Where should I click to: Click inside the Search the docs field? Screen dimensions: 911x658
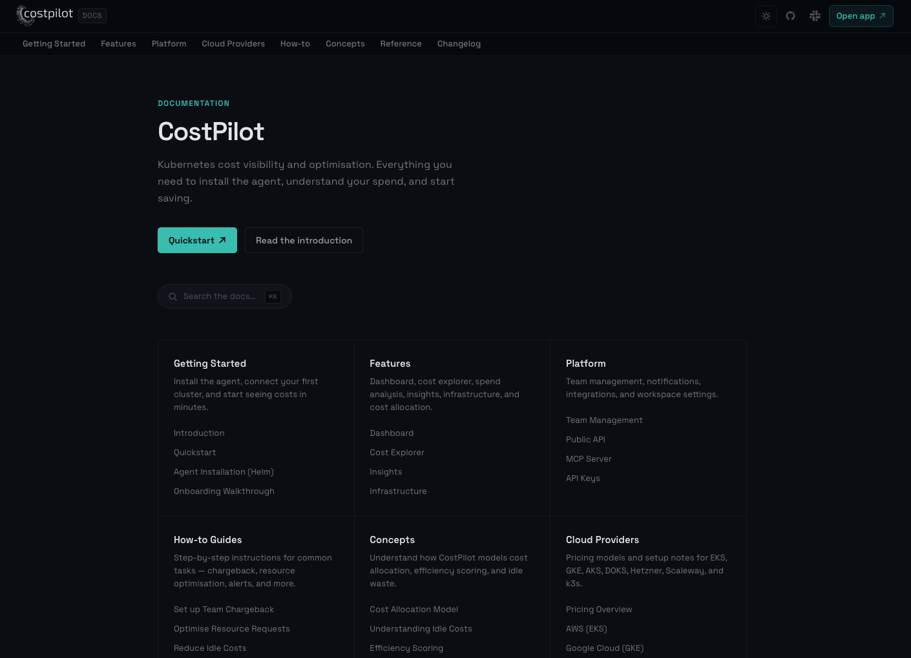[220, 296]
